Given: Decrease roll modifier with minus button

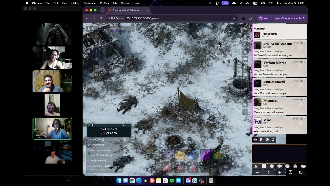Looking at the screenshot, I should [257, 172].
